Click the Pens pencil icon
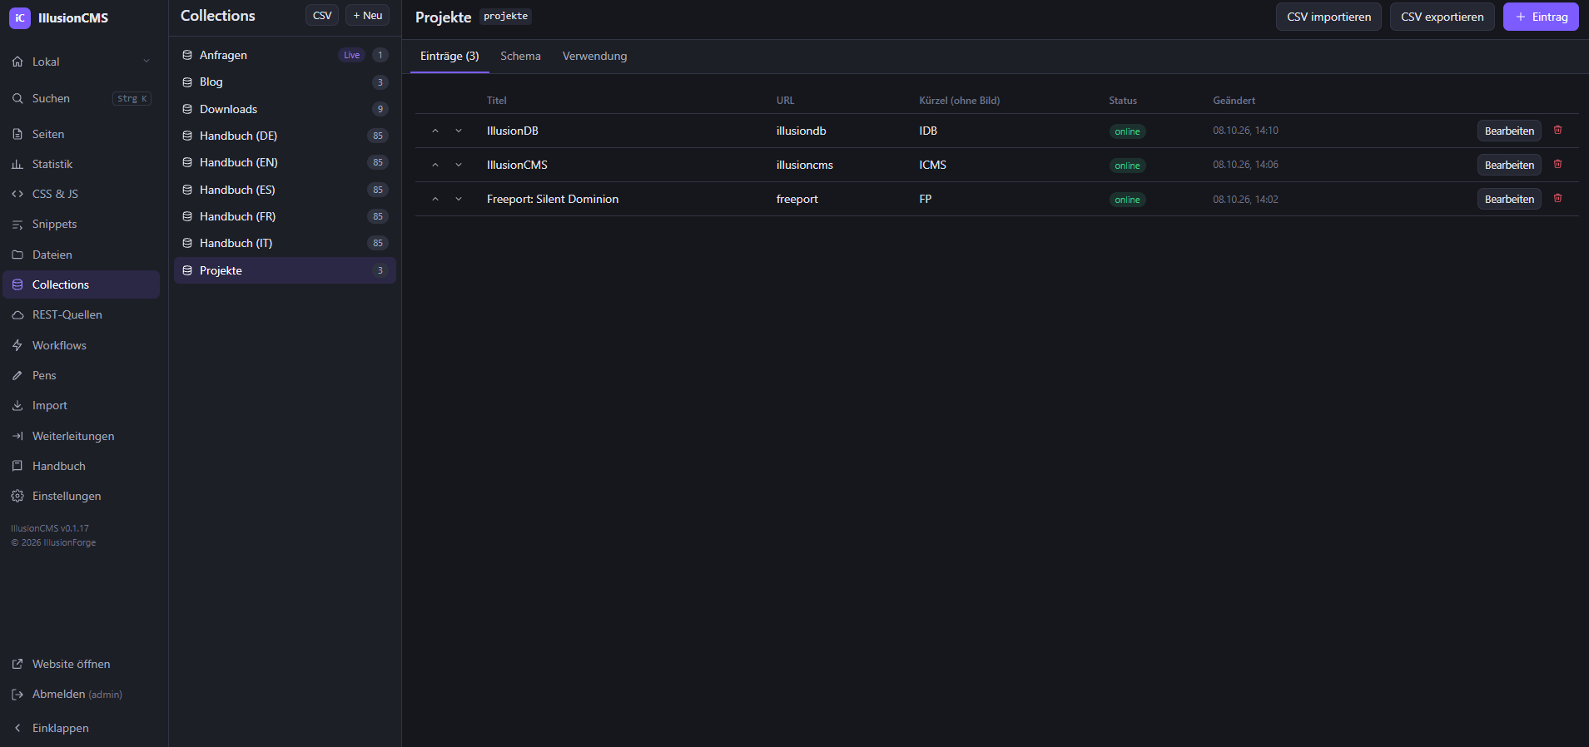The image size is (1589, 747). tap(17, 375)
